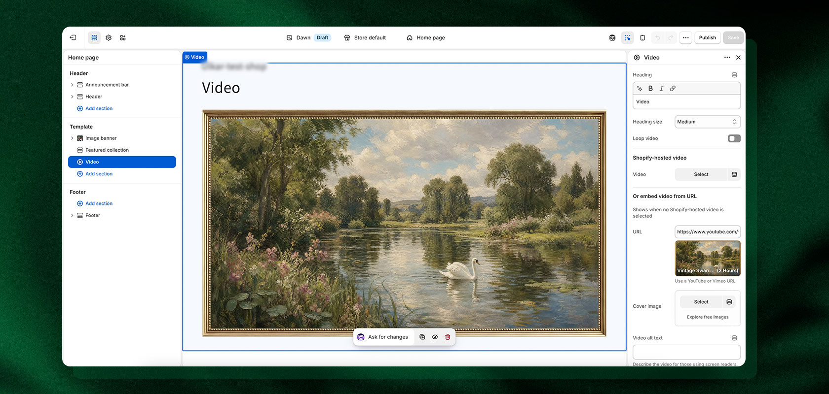The image size is (829, 394).
Task: Click the Dawn theme name
Action: pos(303,37)
